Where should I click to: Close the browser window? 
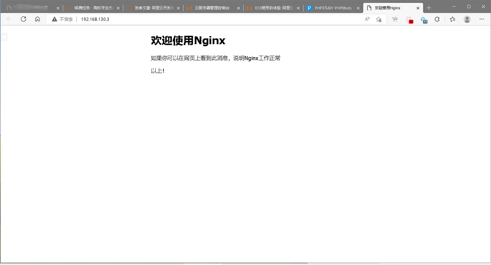point(484,6)
